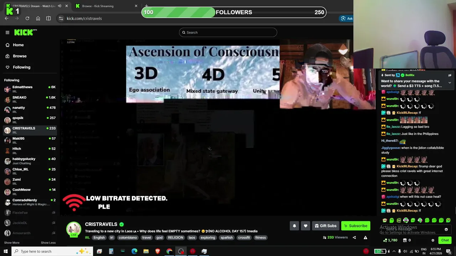This screenshot has width=456, height=256.
Task: Open the chat shop icon
Action: (405, 240)
